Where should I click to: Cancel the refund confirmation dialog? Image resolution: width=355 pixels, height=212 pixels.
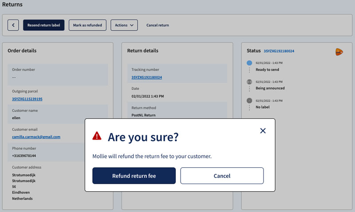click(222, 176)
